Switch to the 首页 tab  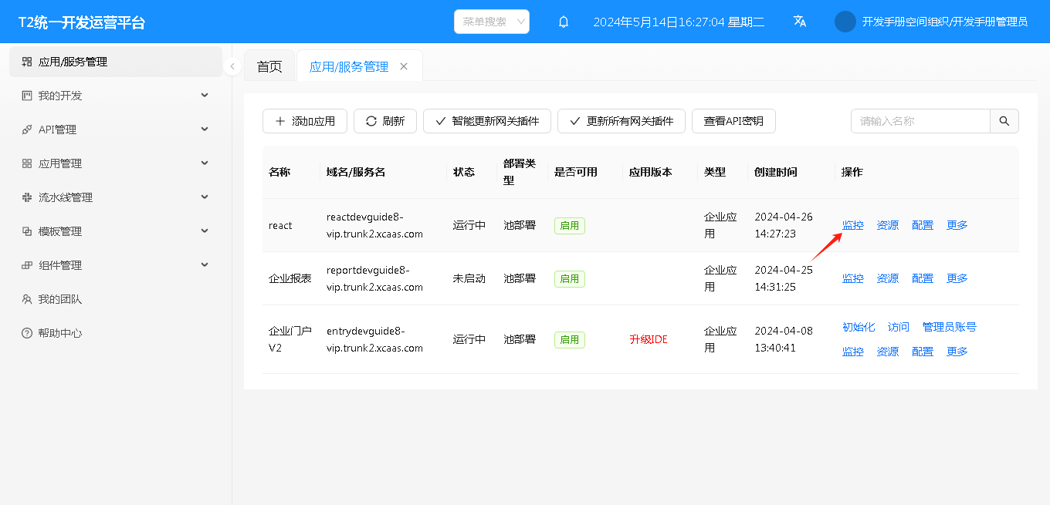pyautogui.click(x=269, y=66)
